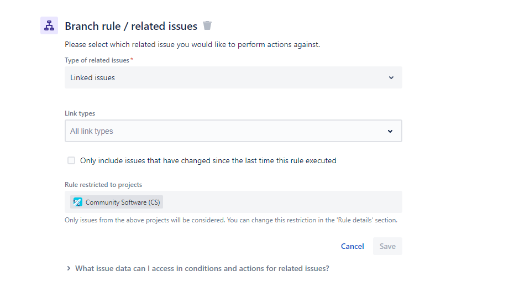Click the 'Rule restricted to projects' label
This screenshot has width=509, height=302.
(103, 185)
